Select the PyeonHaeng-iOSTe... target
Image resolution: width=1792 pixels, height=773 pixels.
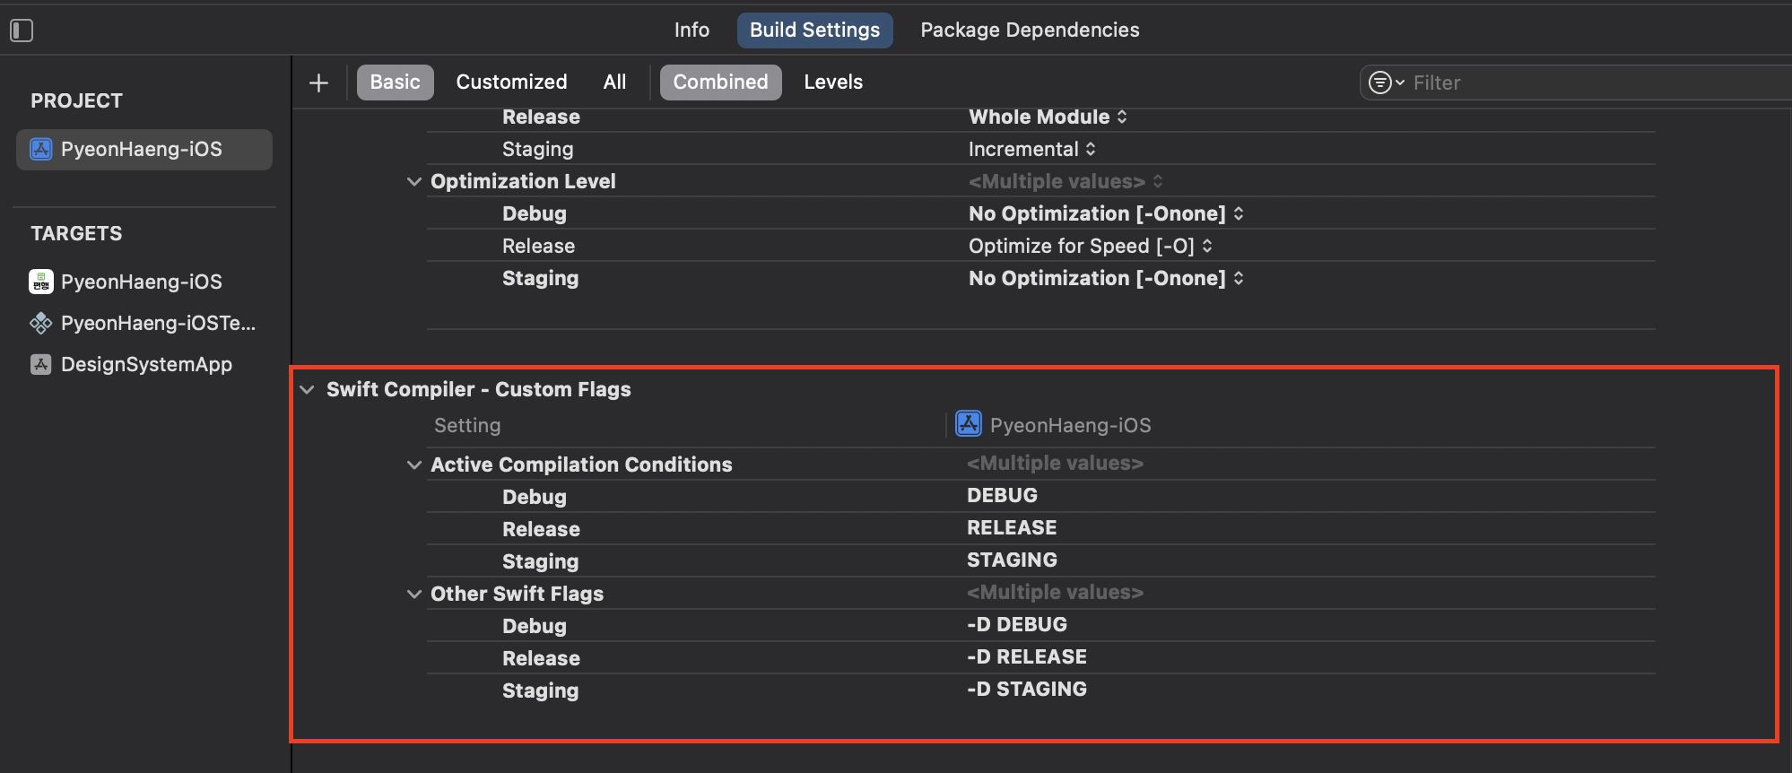[158, 323]
